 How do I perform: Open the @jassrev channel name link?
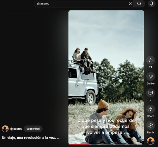click(x=16, y=129)
